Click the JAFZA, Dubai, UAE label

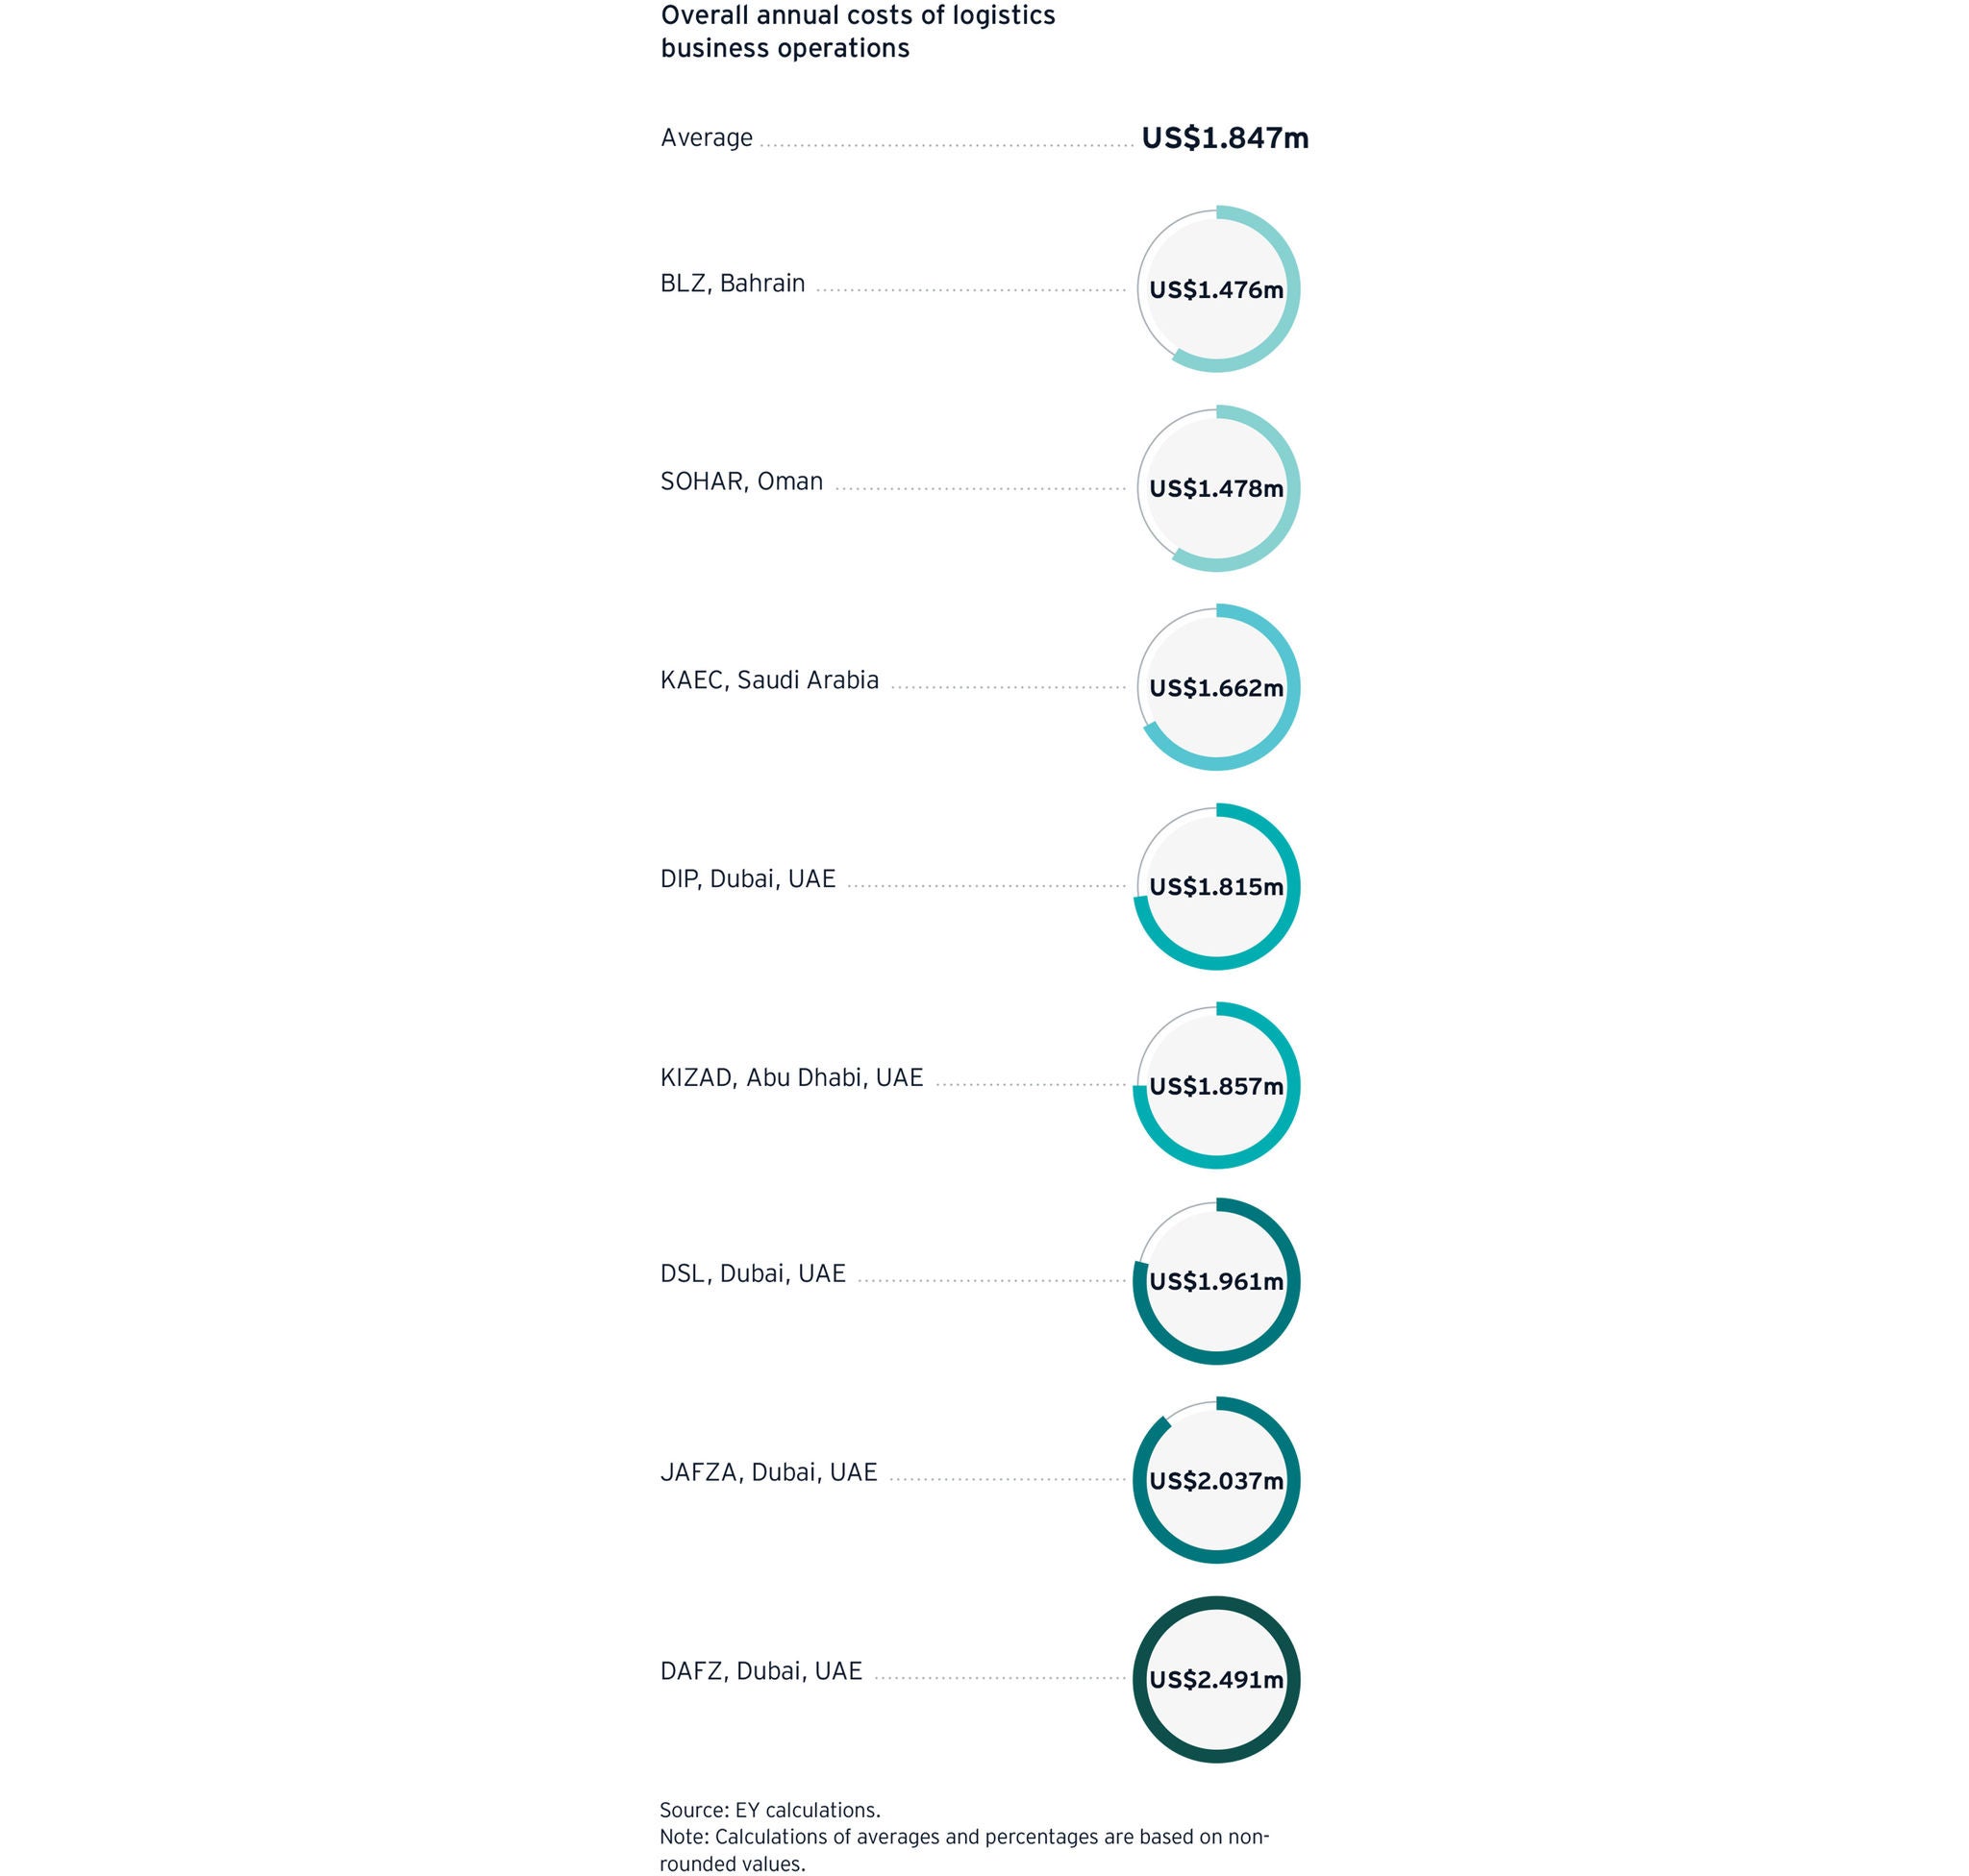[x=768, y=1472]
